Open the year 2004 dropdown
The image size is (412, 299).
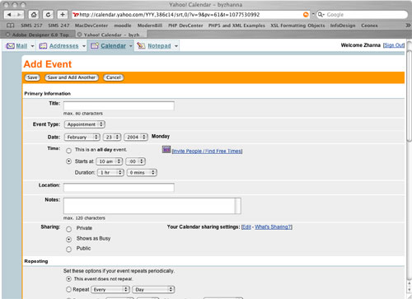pyautogui.click(x=136, y=137)
